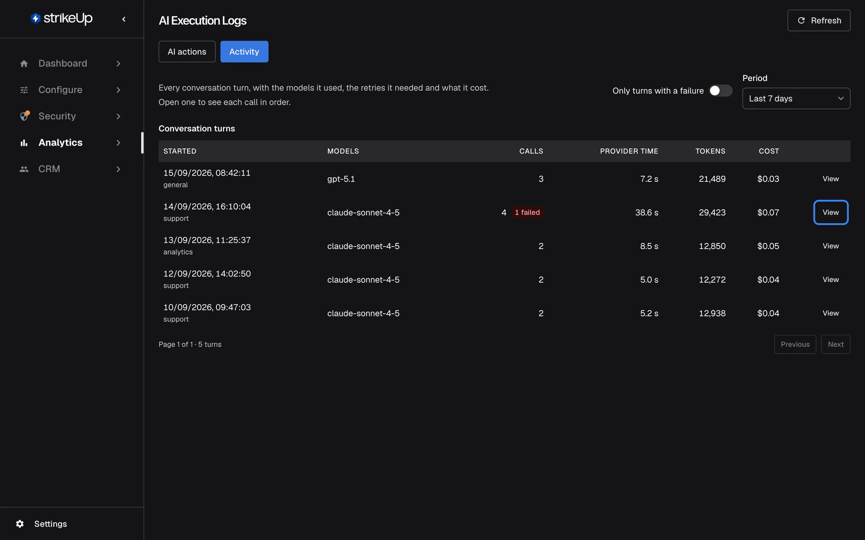Select the Activity tab

[x=244, y=51]
